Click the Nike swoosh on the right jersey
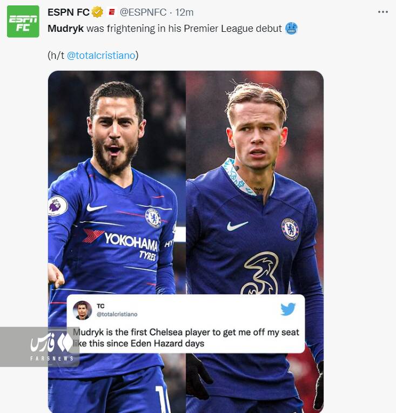 237,225
